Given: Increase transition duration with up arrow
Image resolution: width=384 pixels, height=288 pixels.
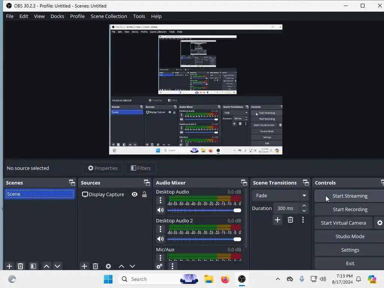Looking at the screenshot, I should 304,205.
